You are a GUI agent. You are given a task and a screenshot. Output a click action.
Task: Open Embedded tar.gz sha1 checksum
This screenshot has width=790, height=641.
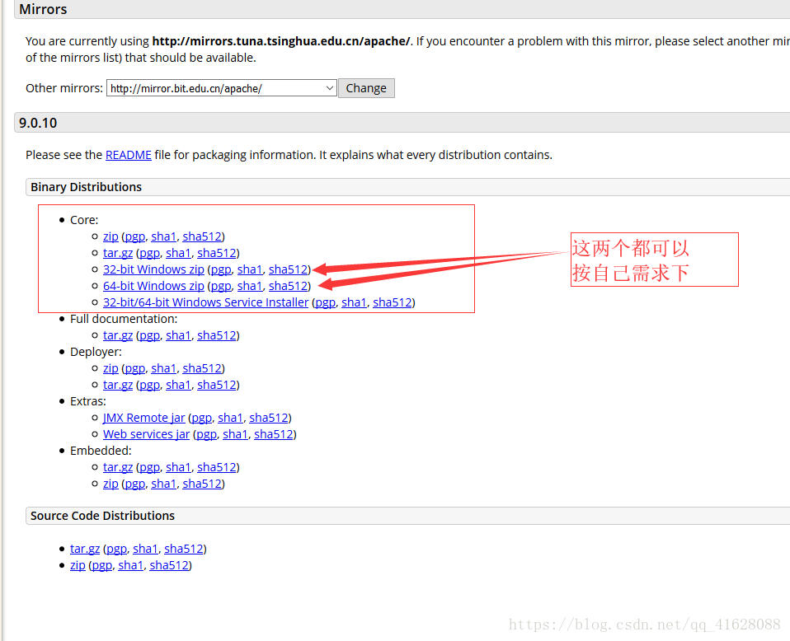178,467
